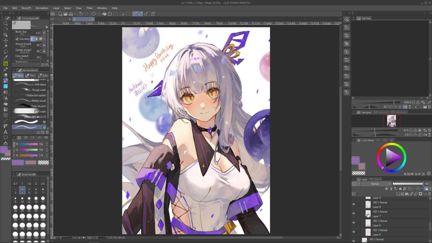Open the Filter menu
432x243 pixels.
89,8
